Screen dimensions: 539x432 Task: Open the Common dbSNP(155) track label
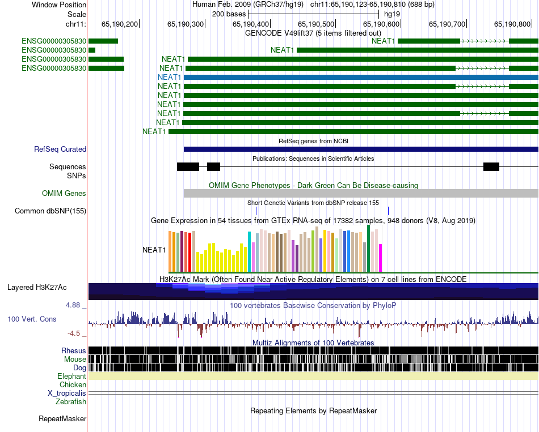click(50, 211)
